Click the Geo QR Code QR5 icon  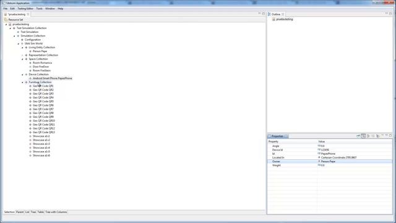click(30, 102)
